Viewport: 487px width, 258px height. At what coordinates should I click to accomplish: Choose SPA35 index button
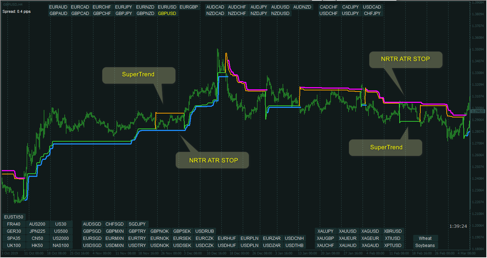[14, 238]
